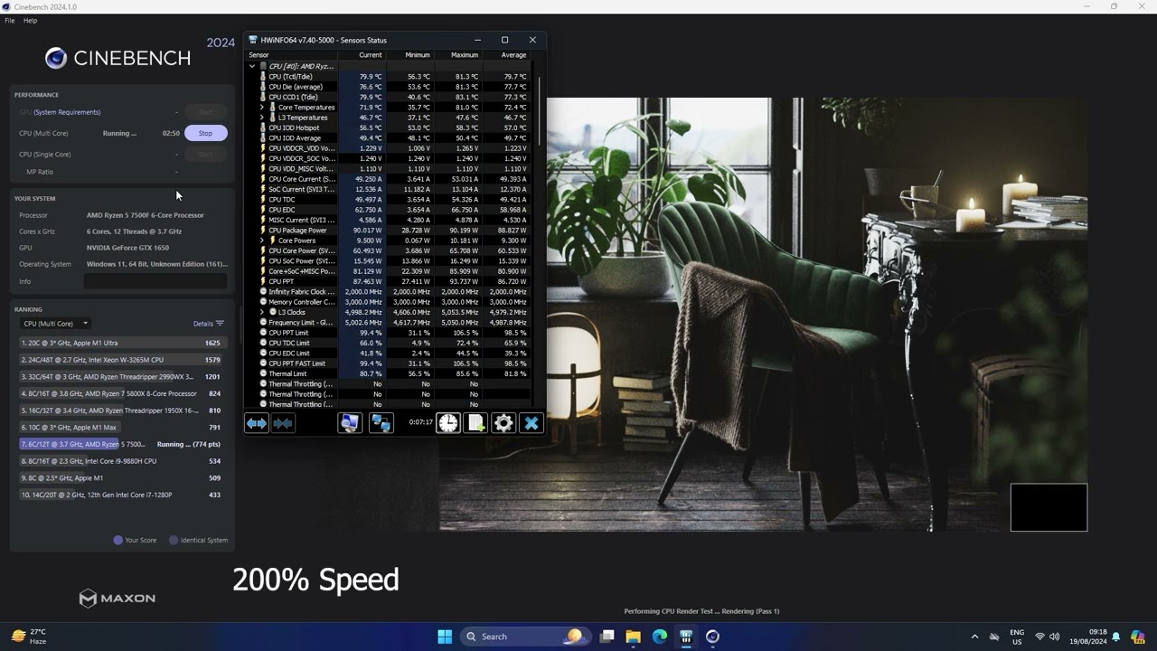Click the expand columns arrows icon in HWiNFO
The image size is (1157, 651).
[x=257, y=423]
